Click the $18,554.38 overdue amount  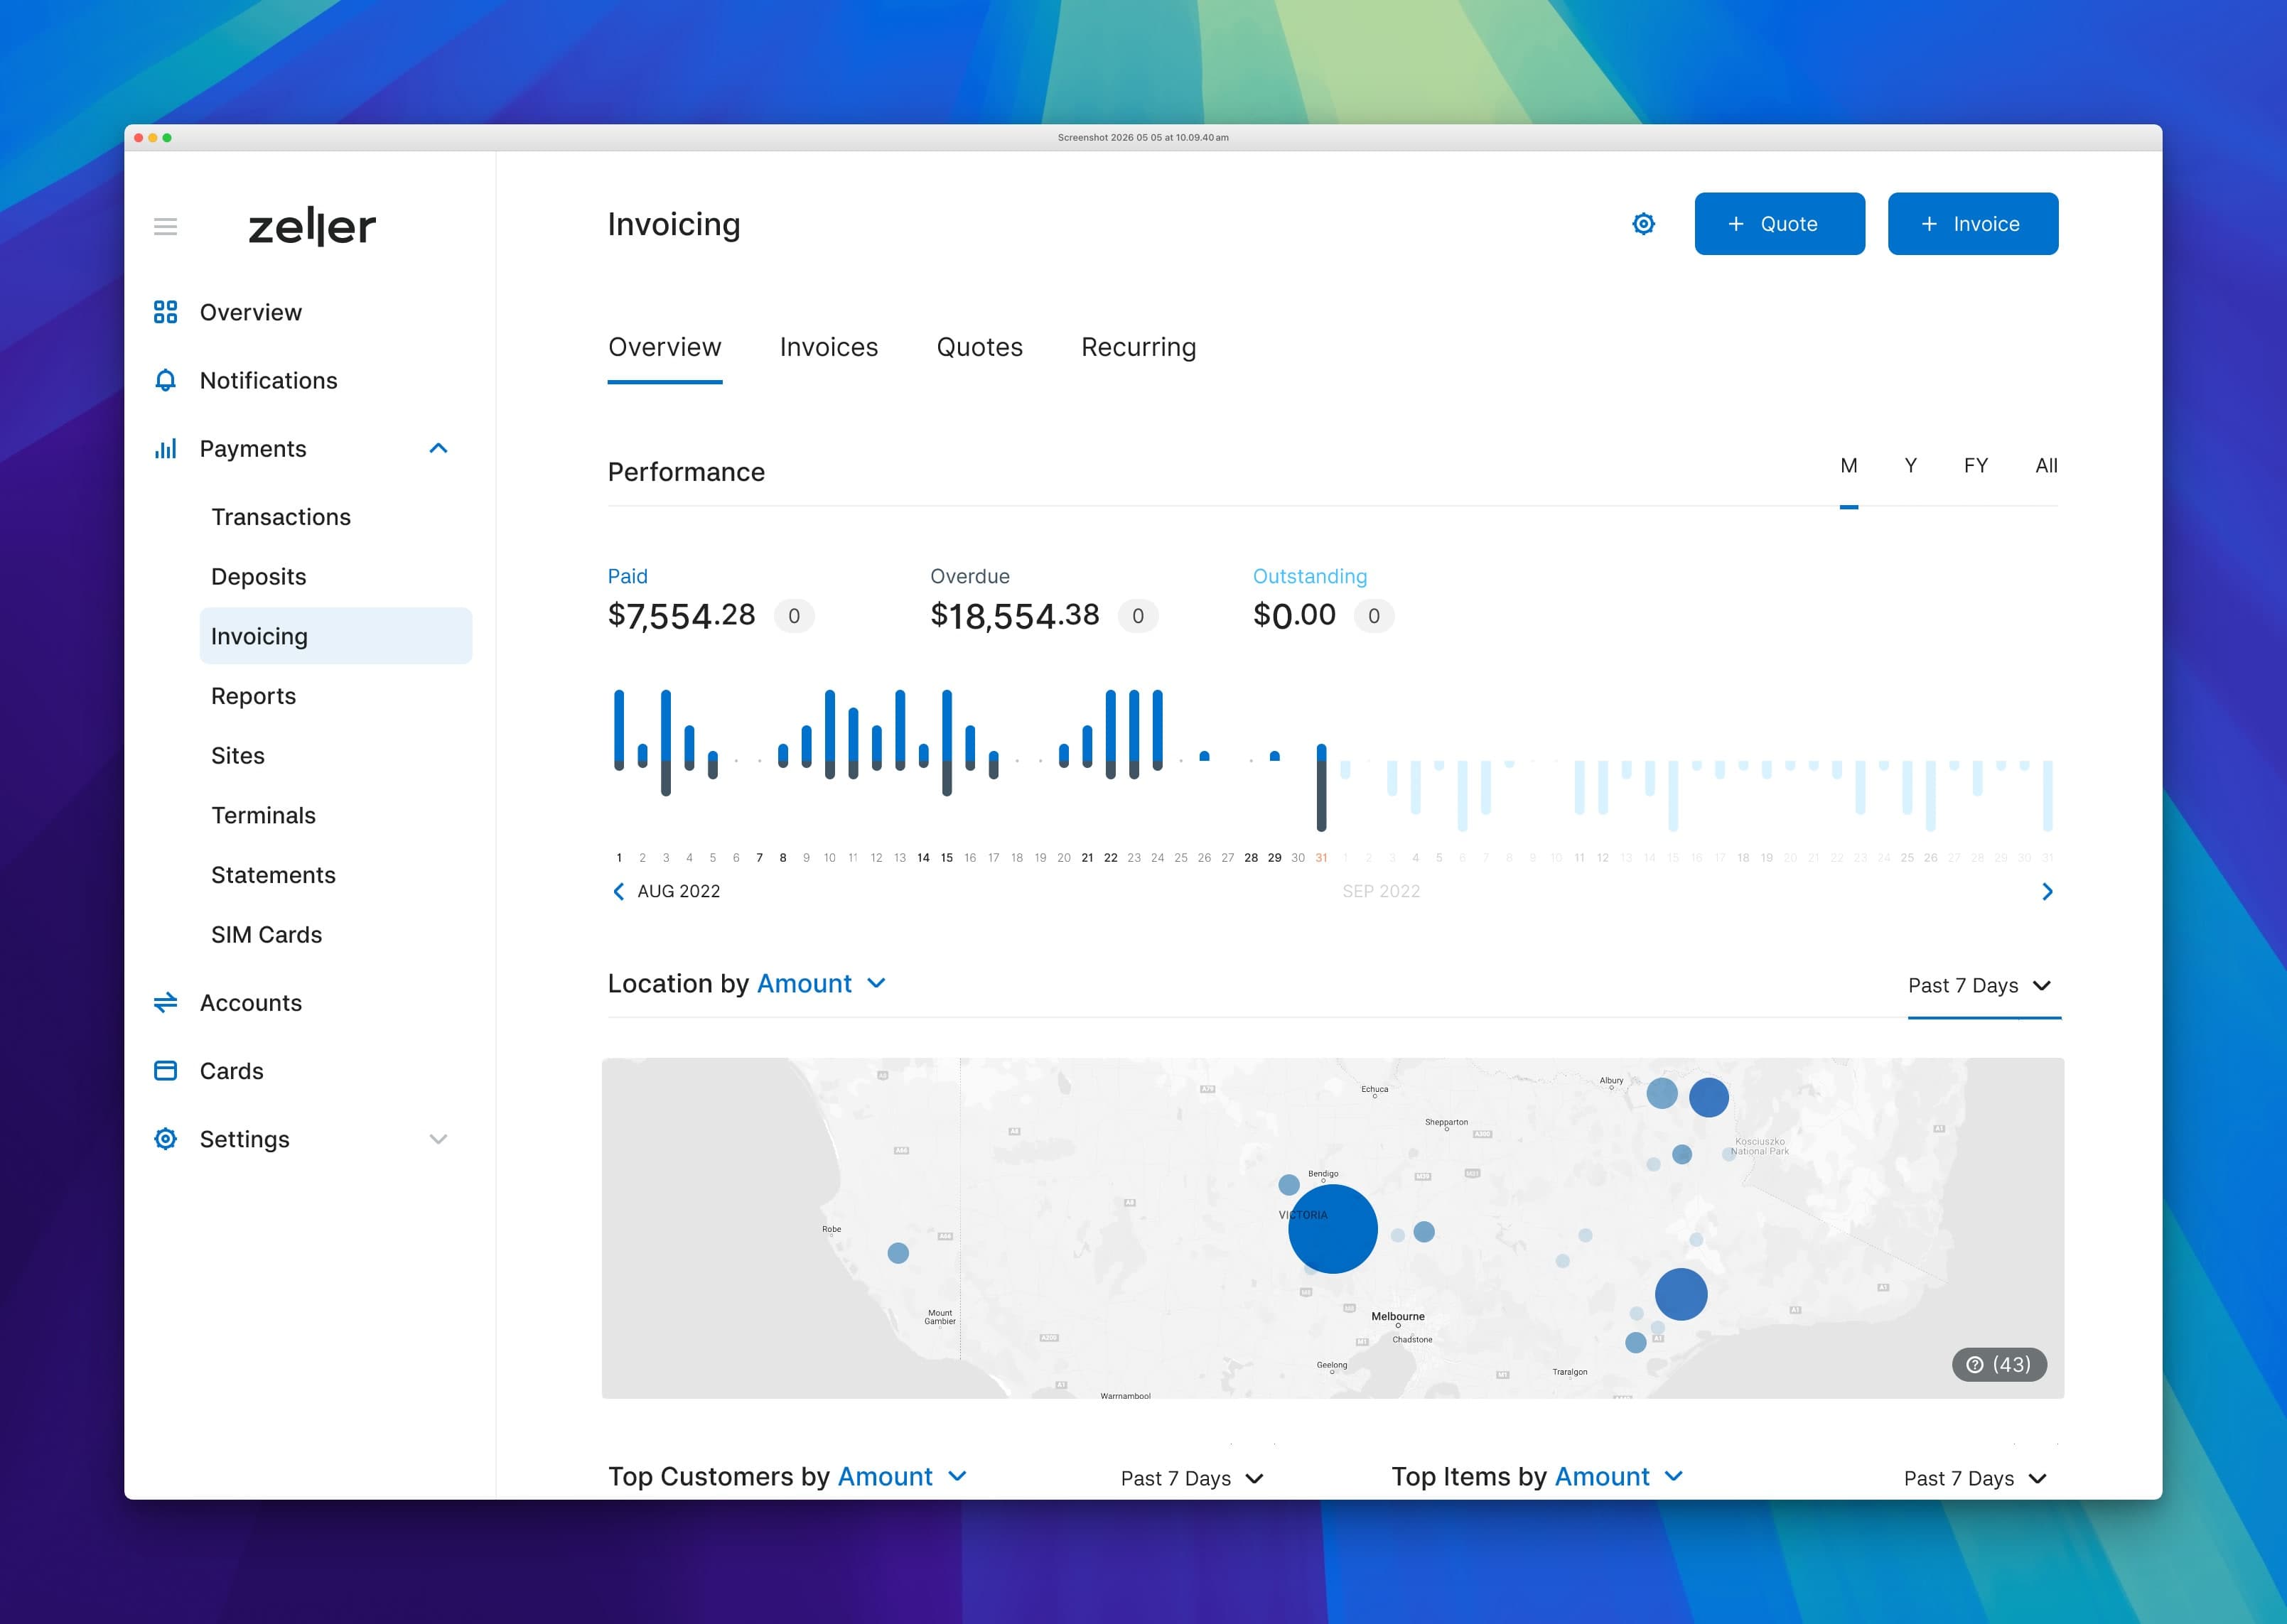(1014, 615)
